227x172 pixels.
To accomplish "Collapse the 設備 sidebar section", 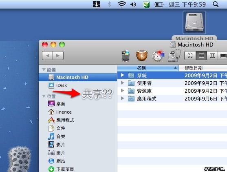I will [x=44, y=70].
